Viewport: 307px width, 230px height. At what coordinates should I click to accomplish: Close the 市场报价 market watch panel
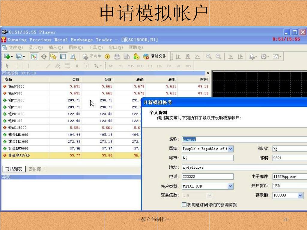[x=208, y=73]
